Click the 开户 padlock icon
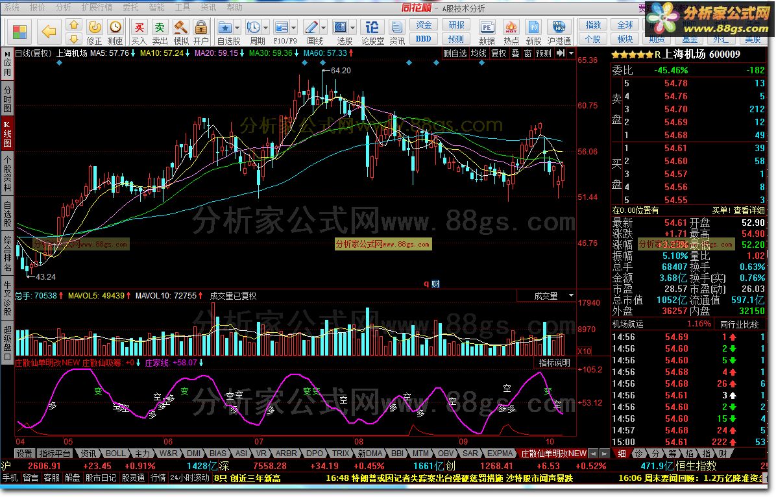776x497 pixels. point(200,27)
